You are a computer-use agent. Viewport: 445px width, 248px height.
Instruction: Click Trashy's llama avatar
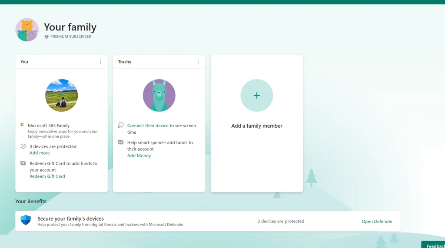point(159,96)
